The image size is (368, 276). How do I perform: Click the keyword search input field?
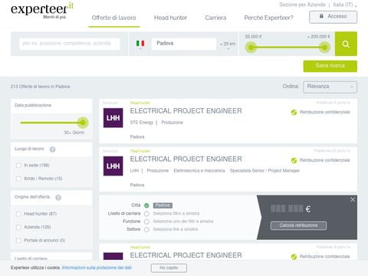tap(70, 44)
